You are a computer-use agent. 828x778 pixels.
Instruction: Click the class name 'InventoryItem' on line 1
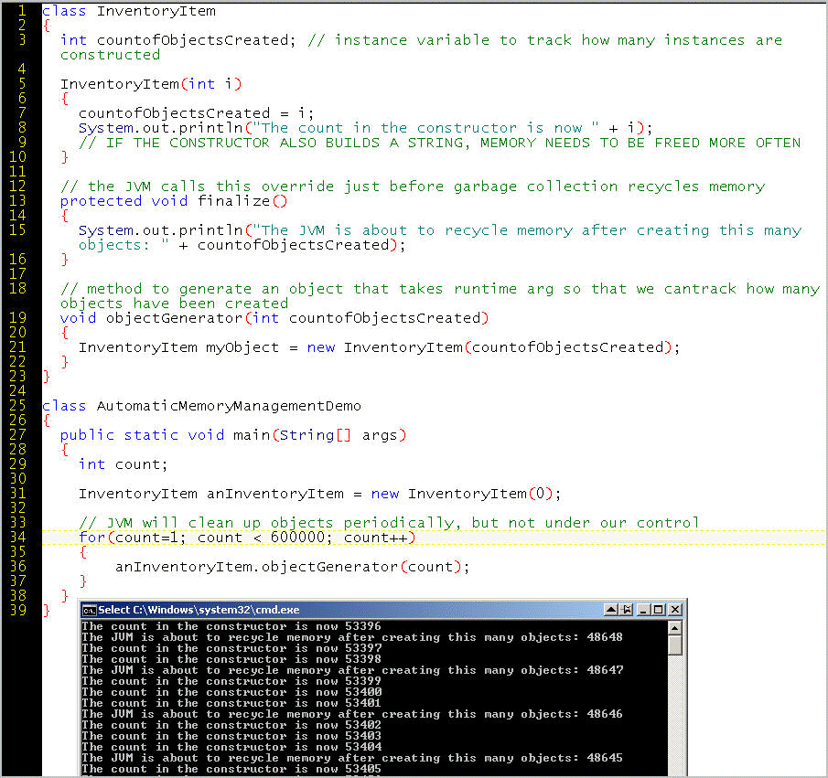pyautogui.click(x=156, y=11)
